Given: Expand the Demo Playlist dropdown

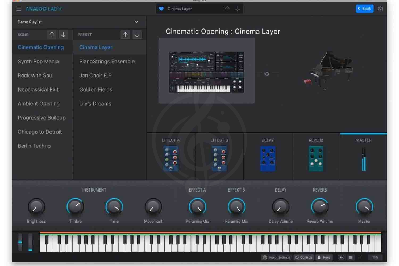Looking at the screenshot, I should (x=136, y=22).
